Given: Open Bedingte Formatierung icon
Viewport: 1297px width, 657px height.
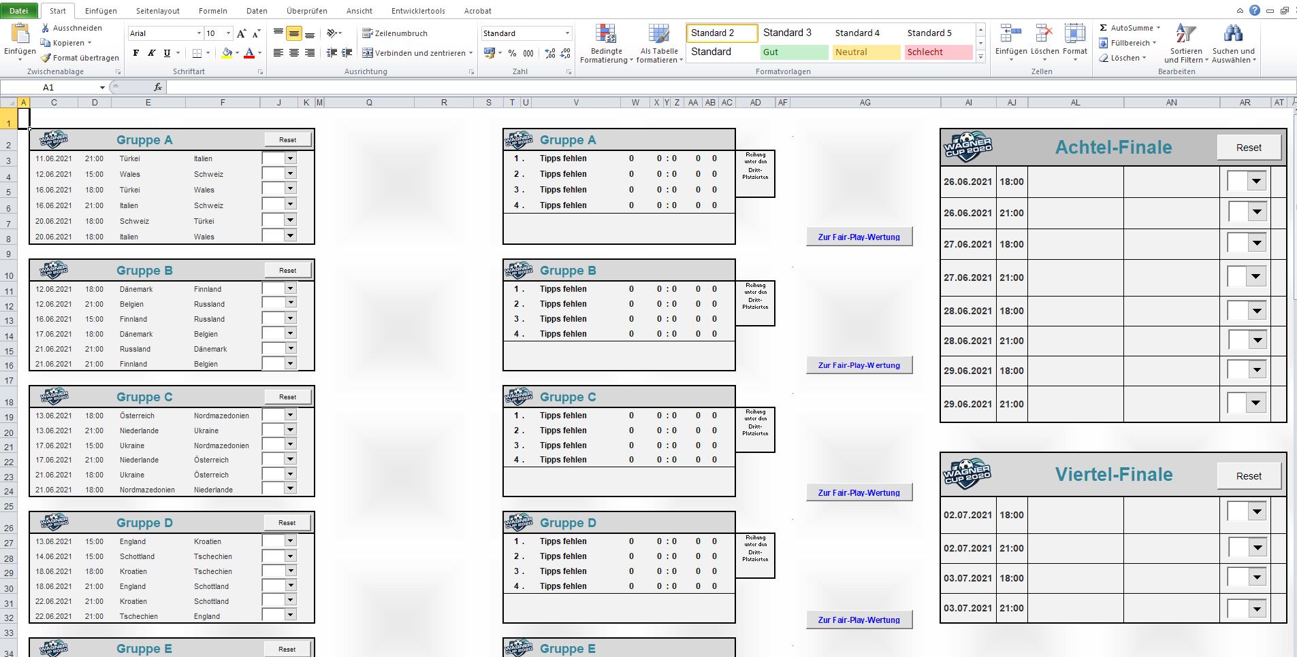Looking at the screenshot, I should click(x=605, y=35).
